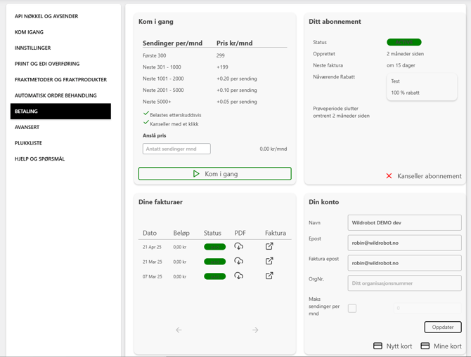Click the 'Neste 2001 - 5000' pricing row

[215, 90]
